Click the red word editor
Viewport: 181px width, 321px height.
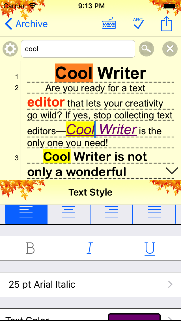click(x=46, y=102)
